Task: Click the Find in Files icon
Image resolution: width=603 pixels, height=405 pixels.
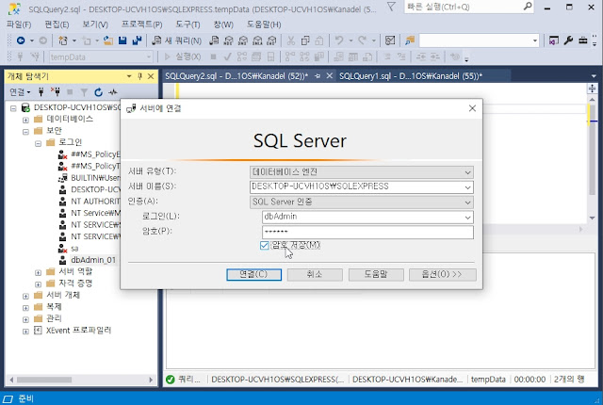Action: (x=410, y=40)
